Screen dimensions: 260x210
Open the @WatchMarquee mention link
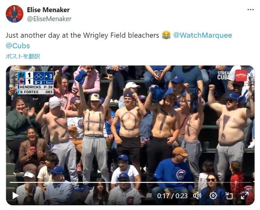click(x=203, y=35)
